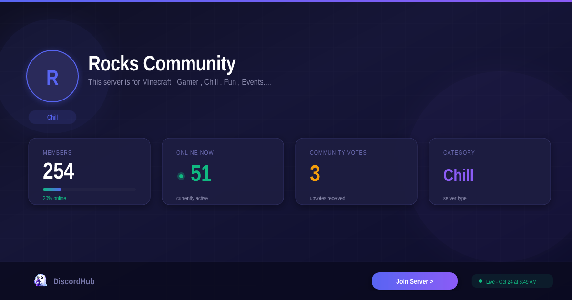Click the ONLINE NOW label
Image resolution: width=572 pixels, height=300 pixels.
(195, 153)
